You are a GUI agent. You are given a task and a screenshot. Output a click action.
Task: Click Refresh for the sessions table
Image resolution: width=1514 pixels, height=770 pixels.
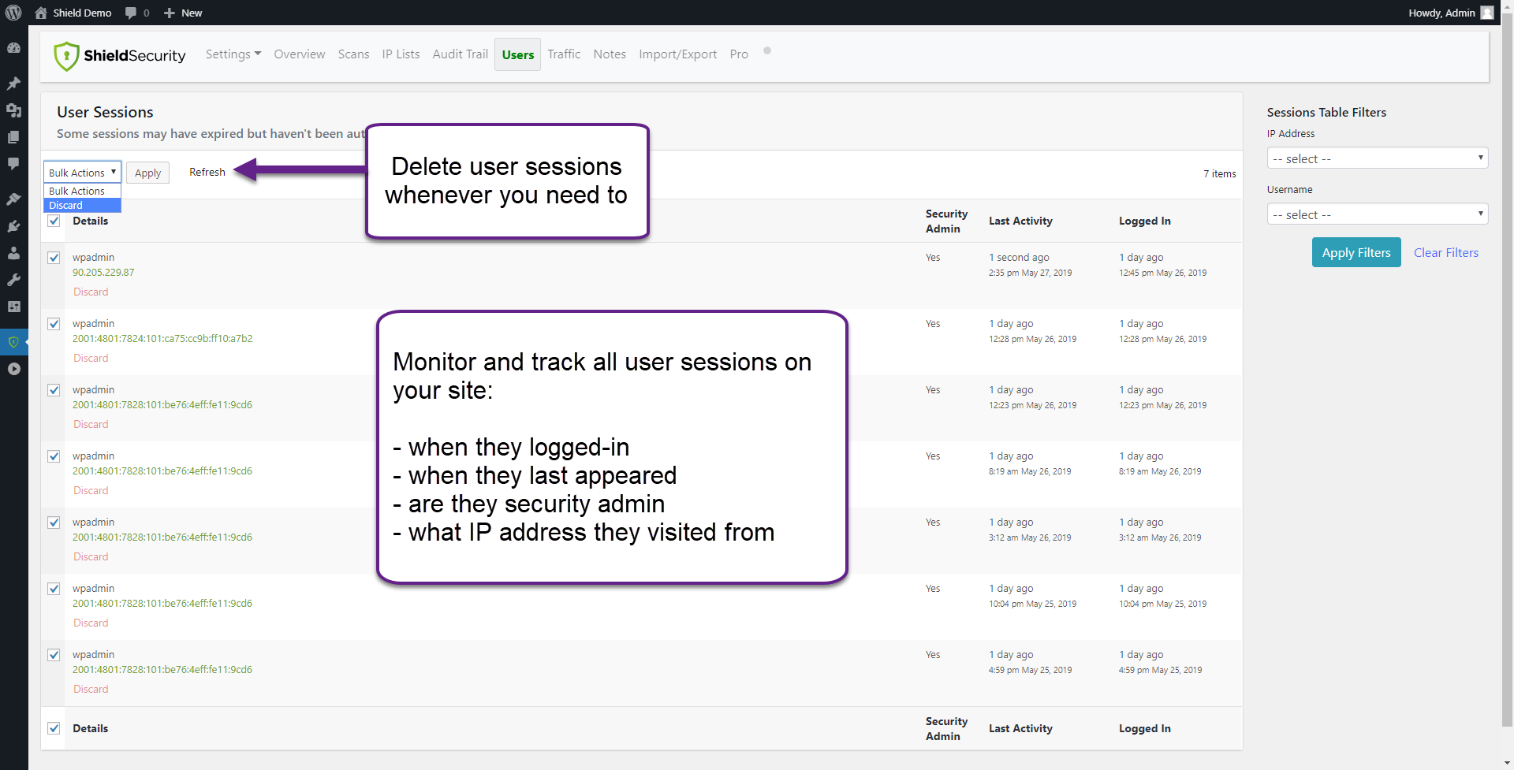[x=207, y=173]
